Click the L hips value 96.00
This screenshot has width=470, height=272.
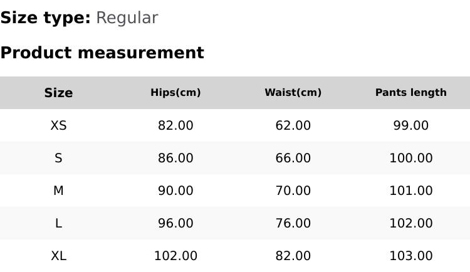coord(175,224)
